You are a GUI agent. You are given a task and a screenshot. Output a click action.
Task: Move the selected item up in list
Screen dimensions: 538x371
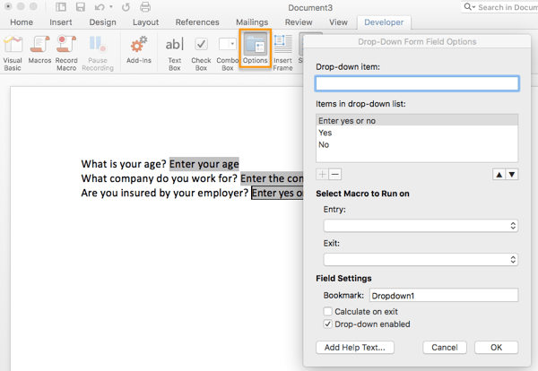coord(499,174)
